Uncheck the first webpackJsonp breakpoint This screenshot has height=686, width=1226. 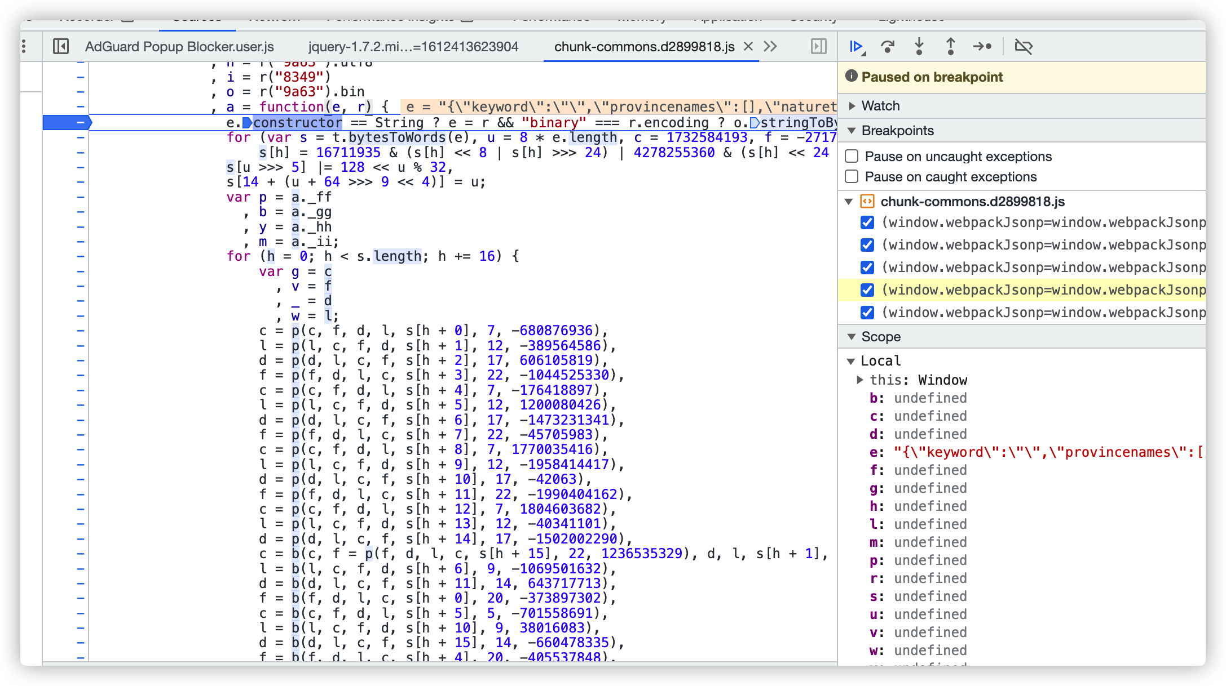pos(867,222)
